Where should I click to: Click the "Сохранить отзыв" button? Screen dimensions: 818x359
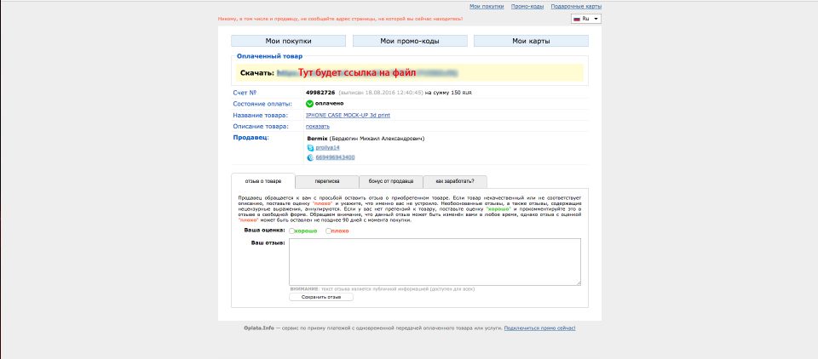[x=321, y=297]
